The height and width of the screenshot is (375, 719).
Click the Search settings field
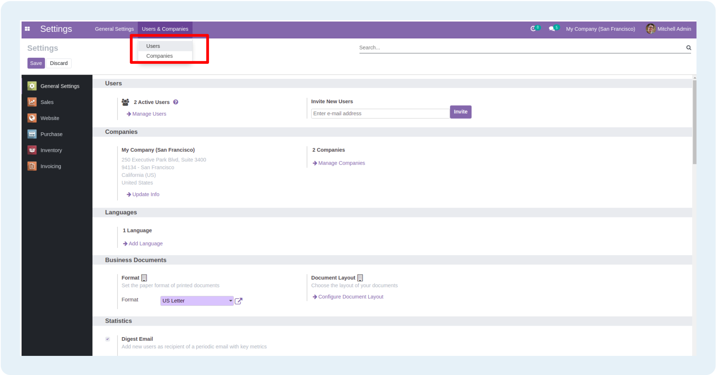(x=521, y=47)
